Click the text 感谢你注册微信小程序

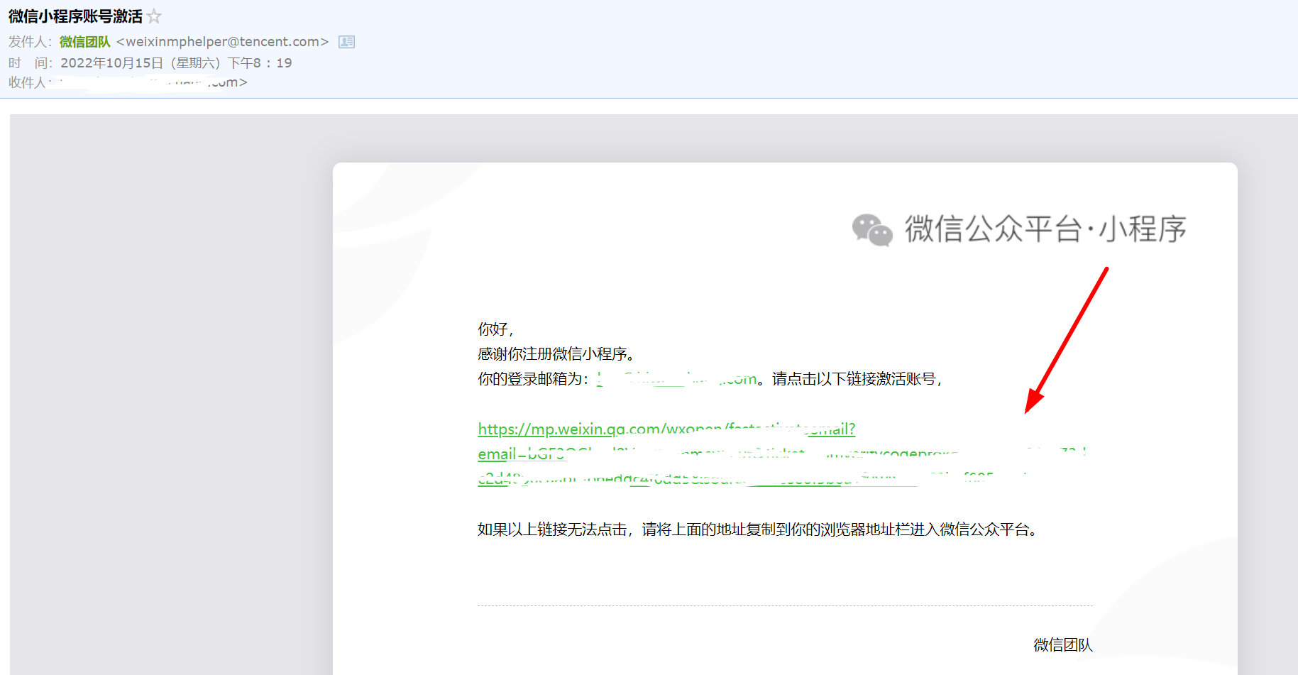(x=556, y=353)
